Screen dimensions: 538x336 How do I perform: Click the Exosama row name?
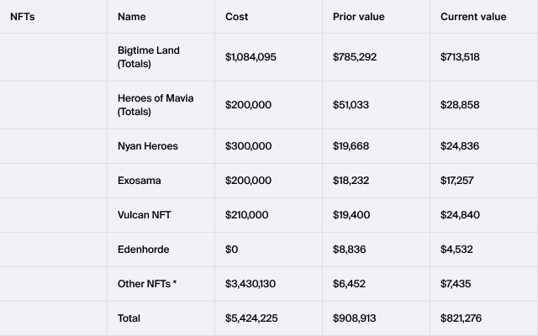pyautogui.click(x=139, y=181)
